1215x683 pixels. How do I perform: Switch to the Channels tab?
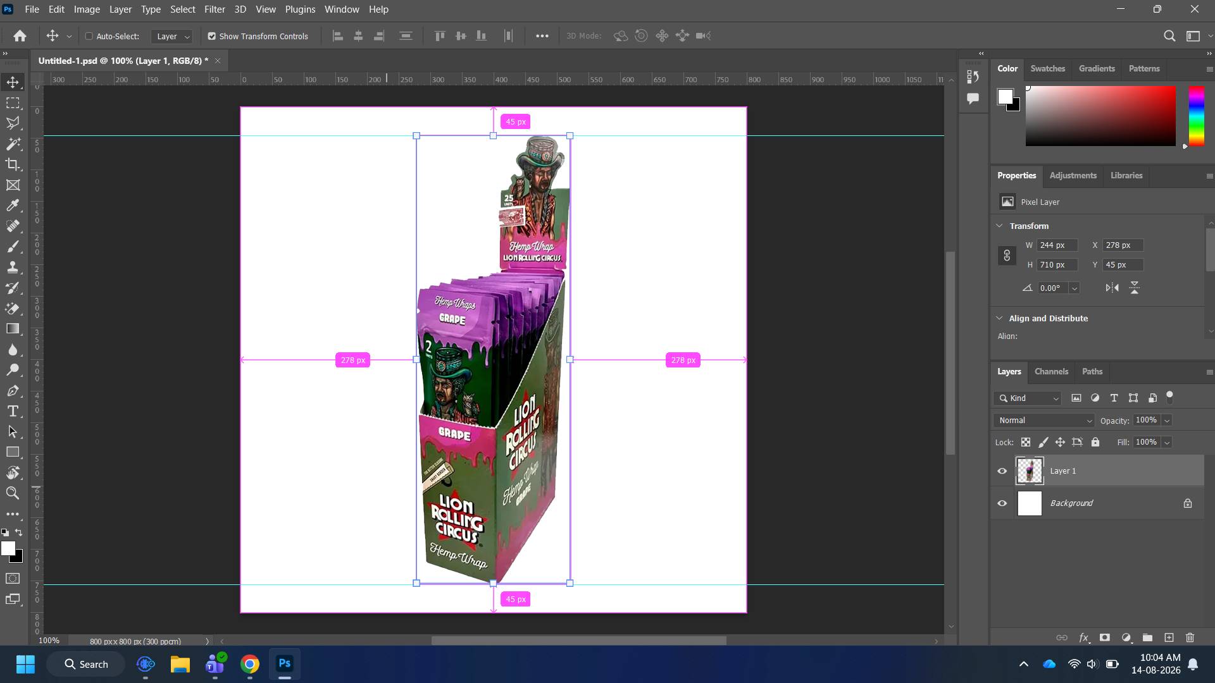click(1051, 371)
